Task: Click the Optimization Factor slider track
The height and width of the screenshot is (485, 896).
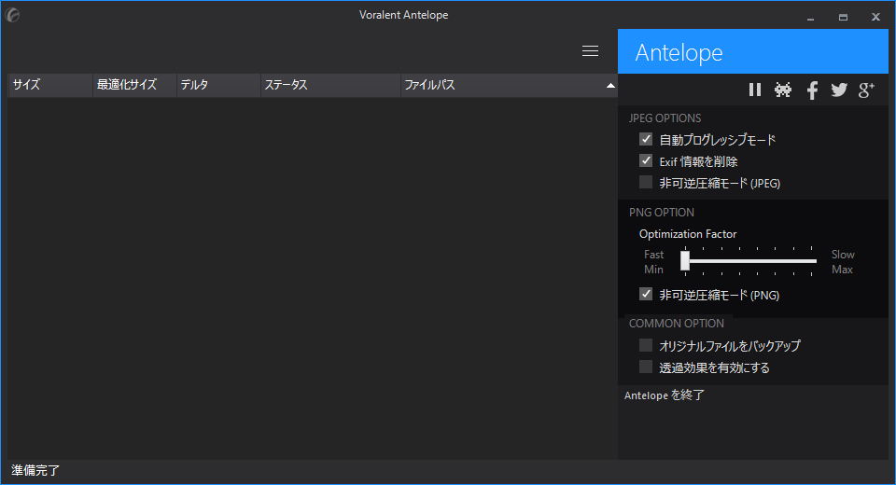Action: 749,261
